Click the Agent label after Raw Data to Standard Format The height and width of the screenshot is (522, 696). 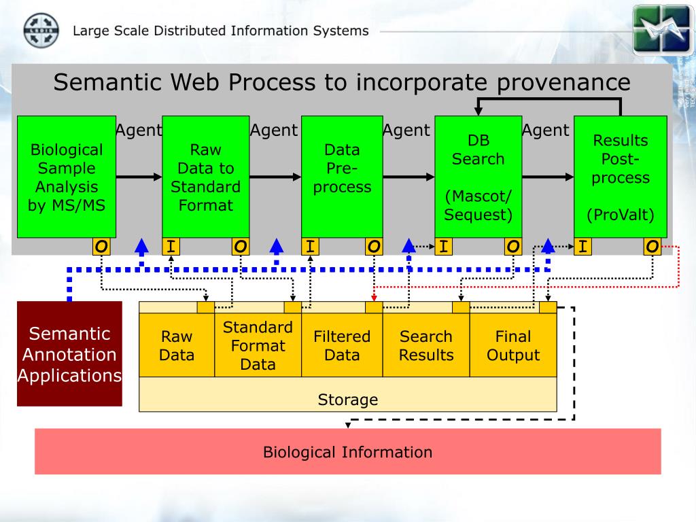pyautogui.click(x=274, y=130)
